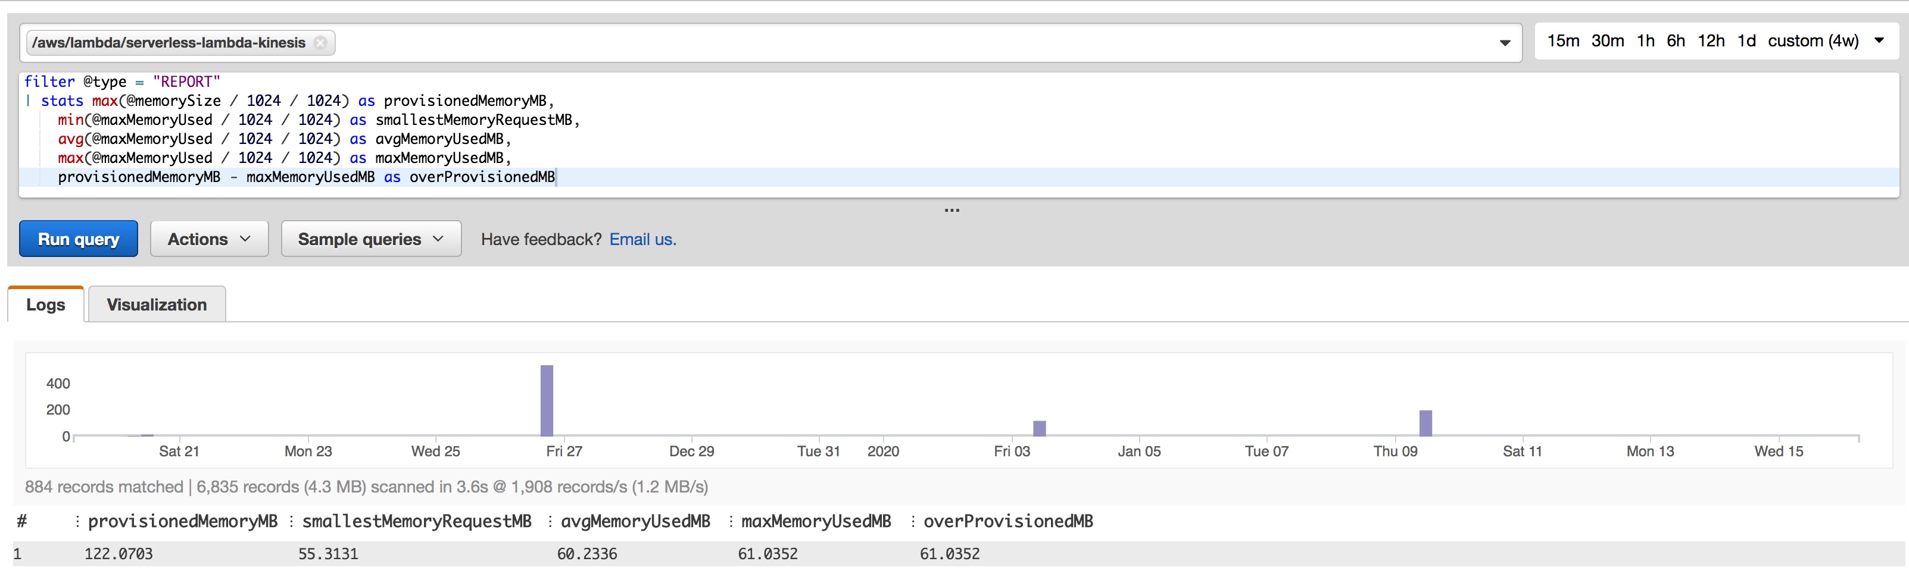Viewport: 1909px width, 577px height.
Task: Expand the time range dropdown arrow
Action: click(x=1879, y=40)
